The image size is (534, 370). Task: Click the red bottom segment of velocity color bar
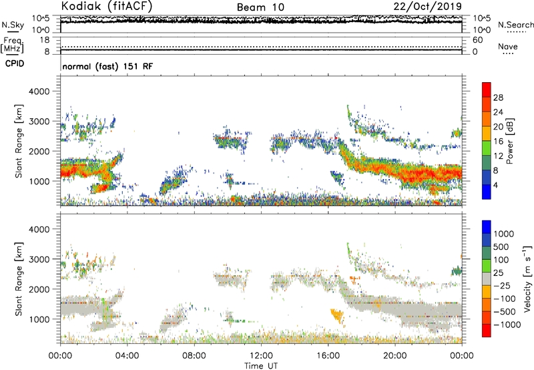click(x=487, y=331)
